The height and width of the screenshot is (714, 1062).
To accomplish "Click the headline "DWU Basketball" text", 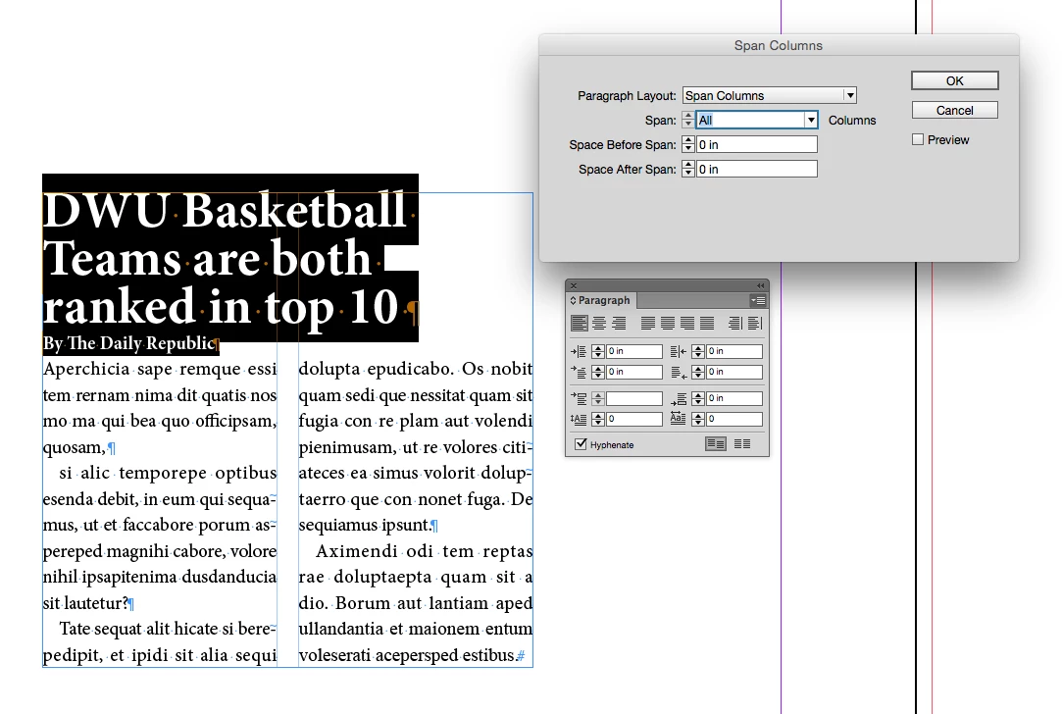I will pos(225,211).
